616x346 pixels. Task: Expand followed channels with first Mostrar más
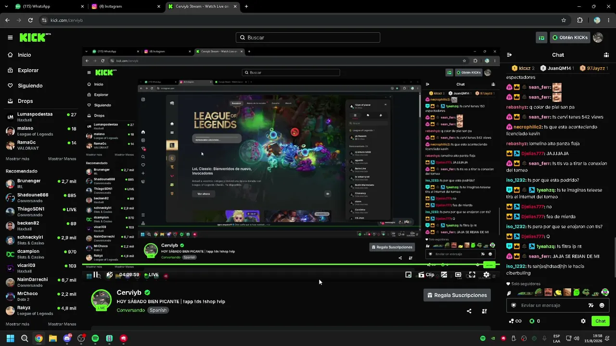point(17,159)
